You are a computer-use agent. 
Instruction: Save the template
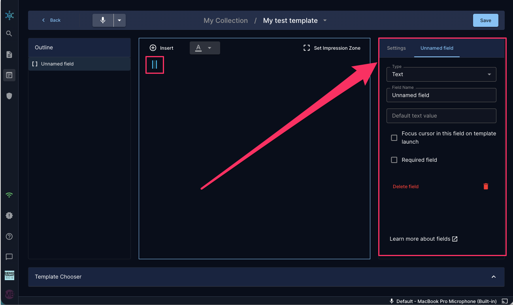[x=485, y=21]
